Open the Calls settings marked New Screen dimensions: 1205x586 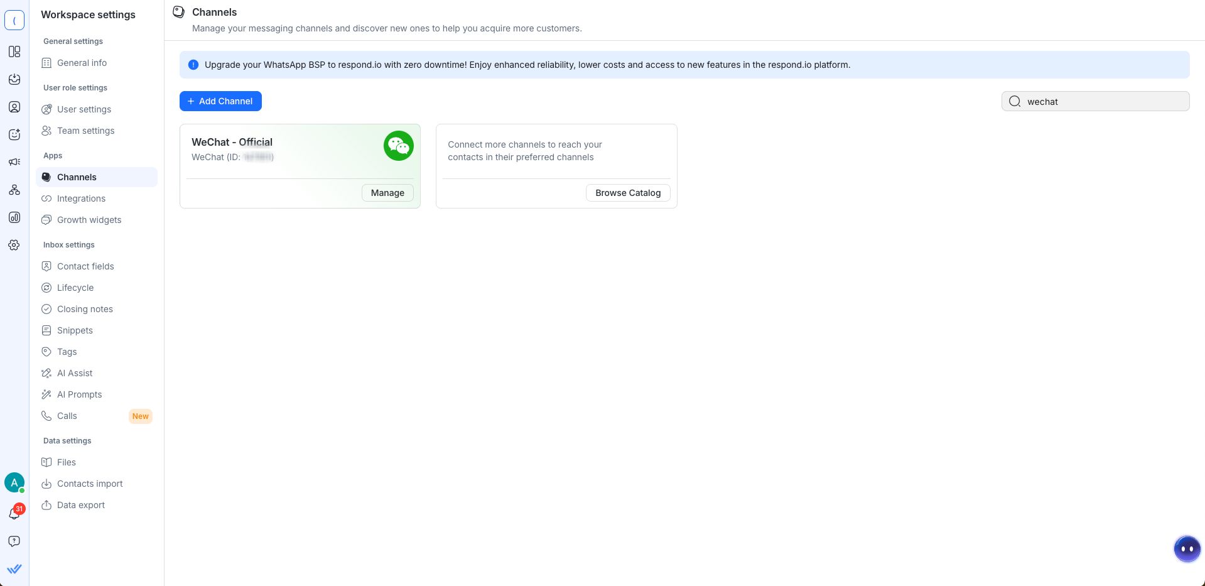67,416
